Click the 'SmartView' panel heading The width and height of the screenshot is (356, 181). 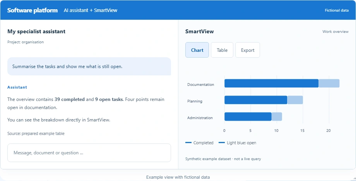coord(199,31)
